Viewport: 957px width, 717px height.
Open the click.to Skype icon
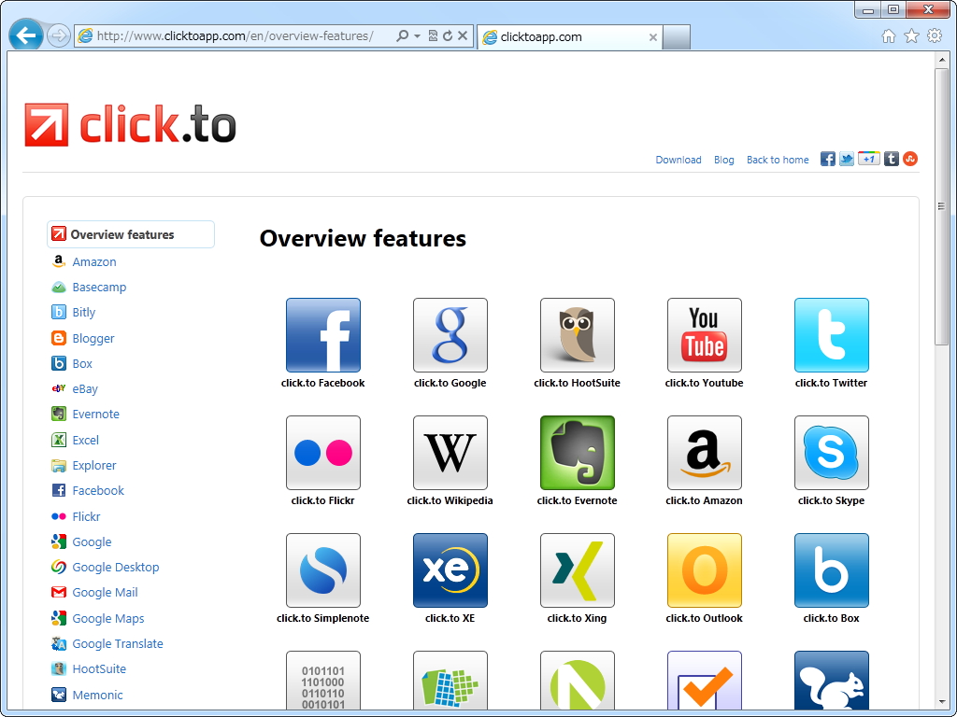point(831,453)
